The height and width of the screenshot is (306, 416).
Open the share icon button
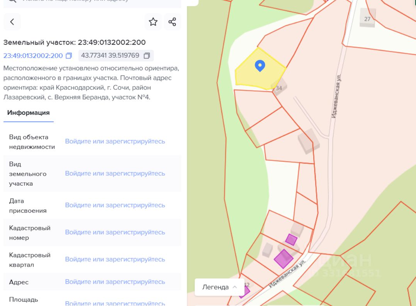click(x=172, y=22)
